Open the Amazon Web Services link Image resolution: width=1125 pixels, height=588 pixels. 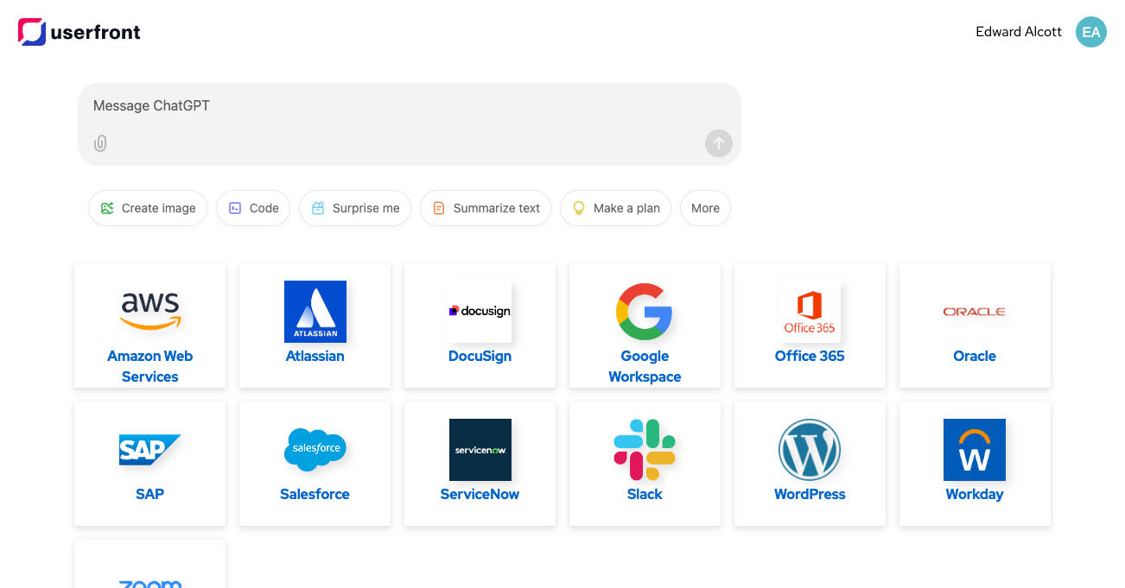pos(150,366)
